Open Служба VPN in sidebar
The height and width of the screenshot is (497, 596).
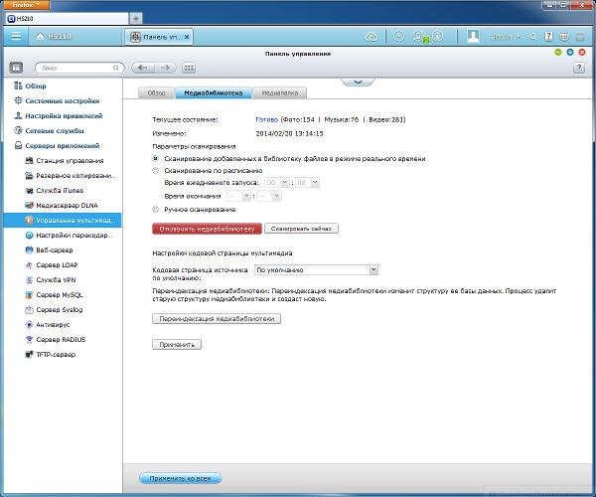click(x=51, y=279)
